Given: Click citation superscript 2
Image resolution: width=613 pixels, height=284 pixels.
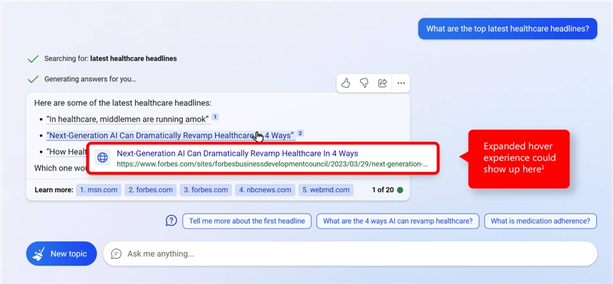Looking at the screenshot, I should [x=300, y=133].
